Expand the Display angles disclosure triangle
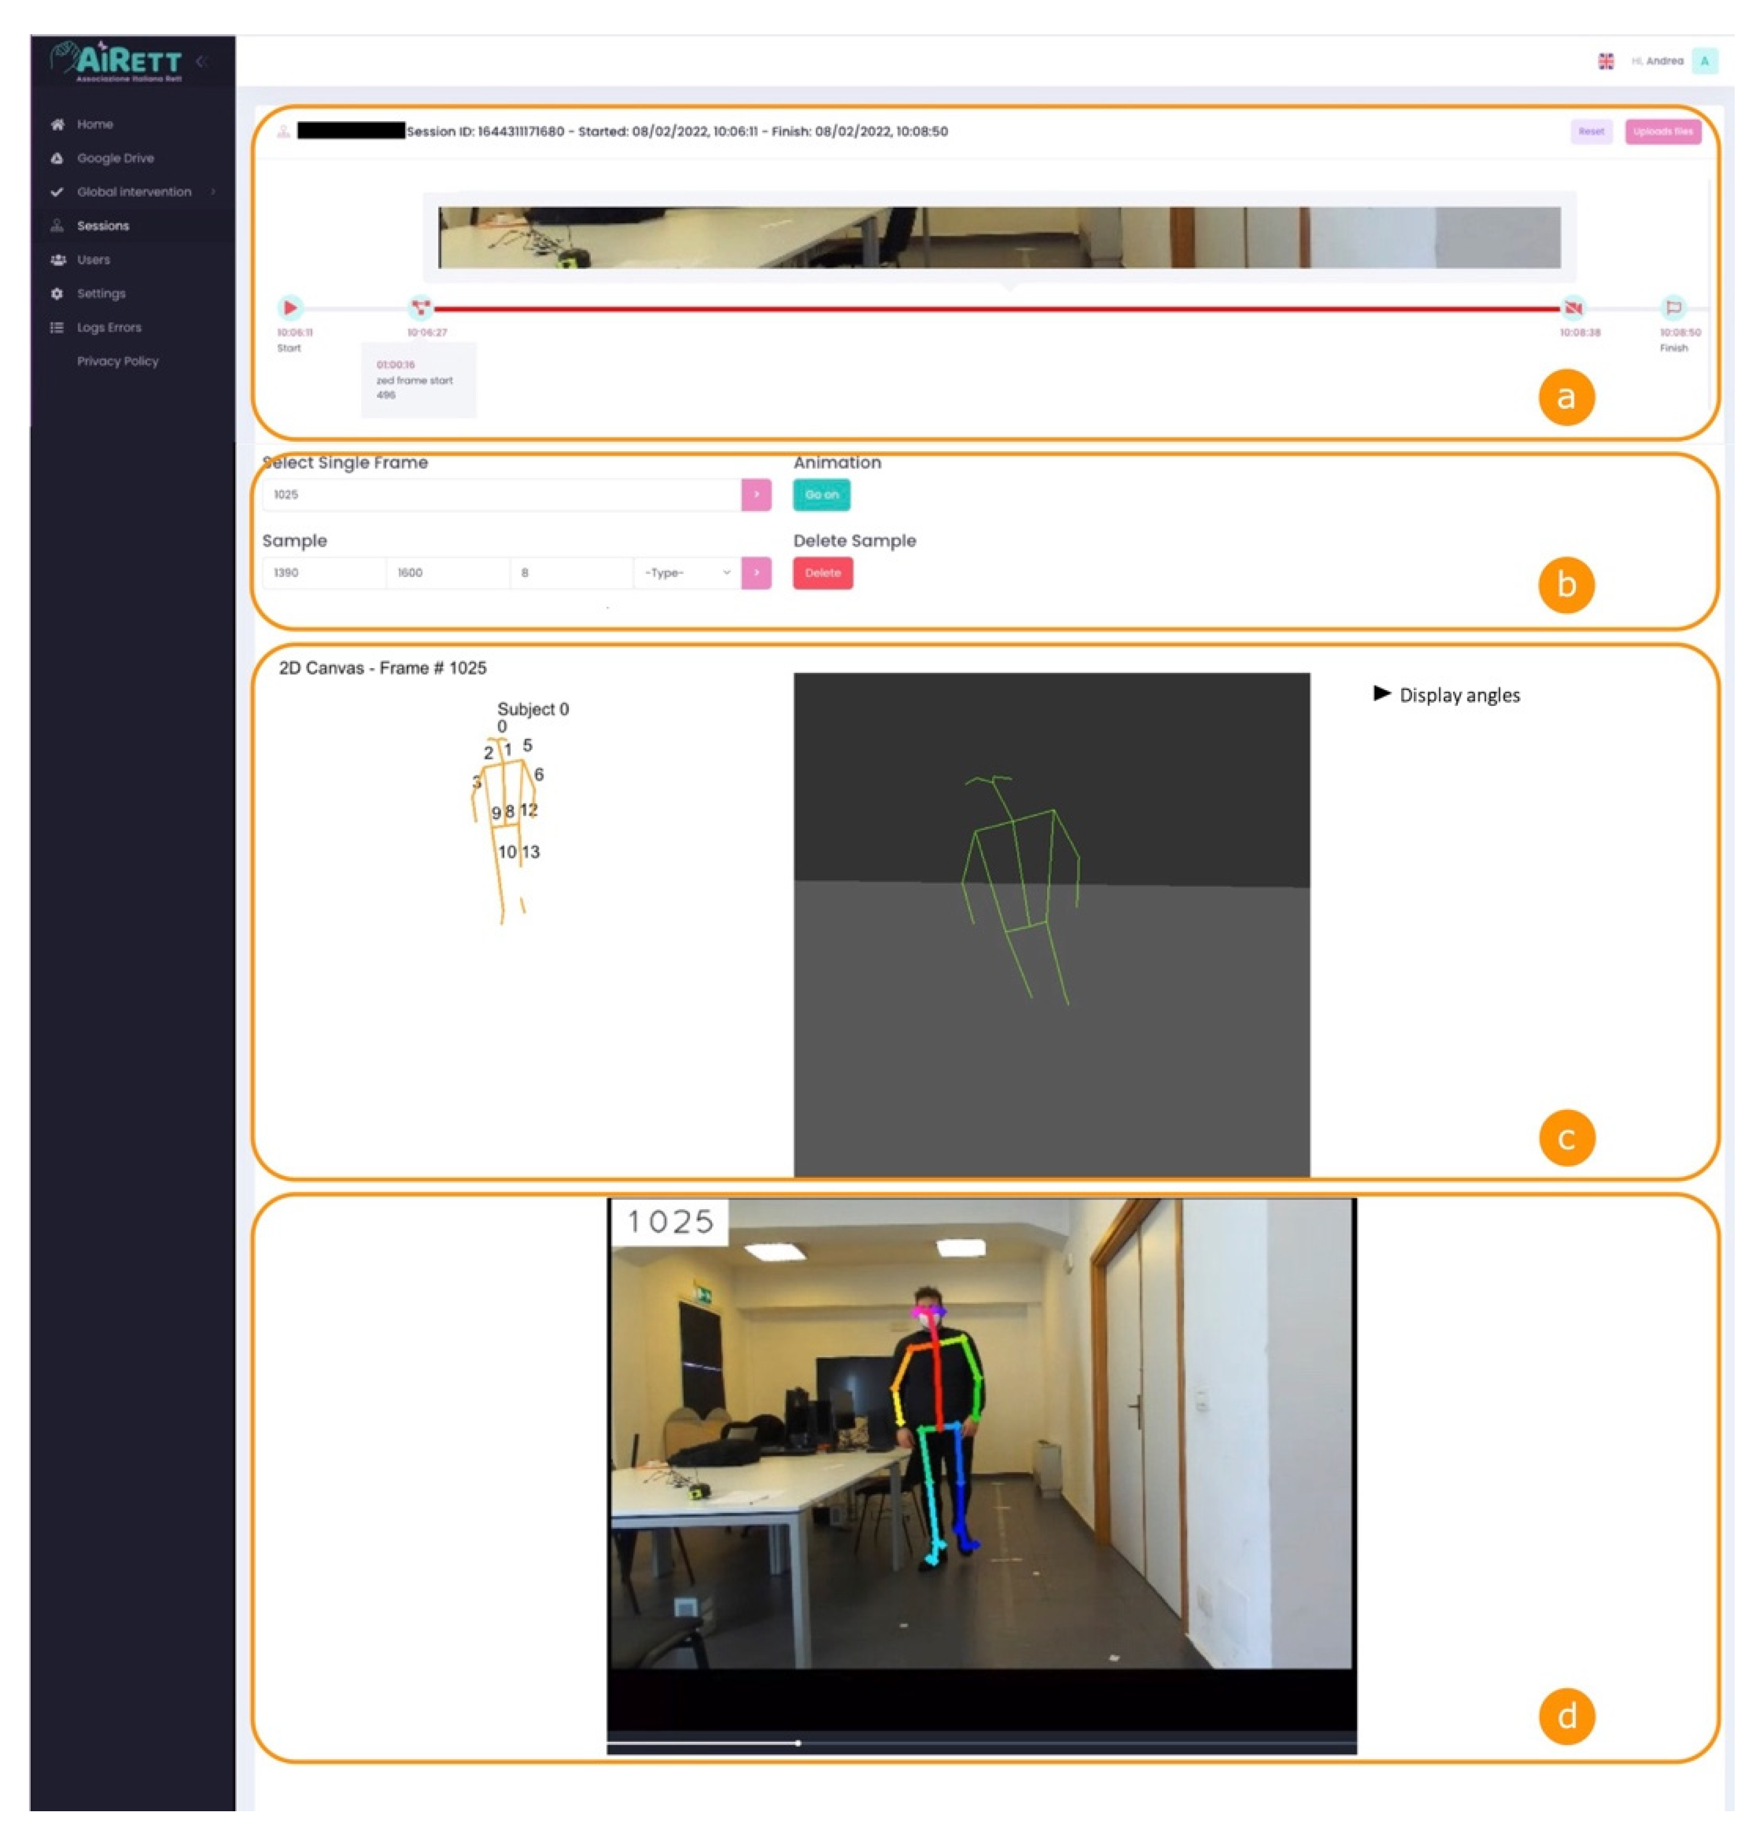Image resolution: width=1762 pixels, height=1835 pixels. click(1380, 694)
